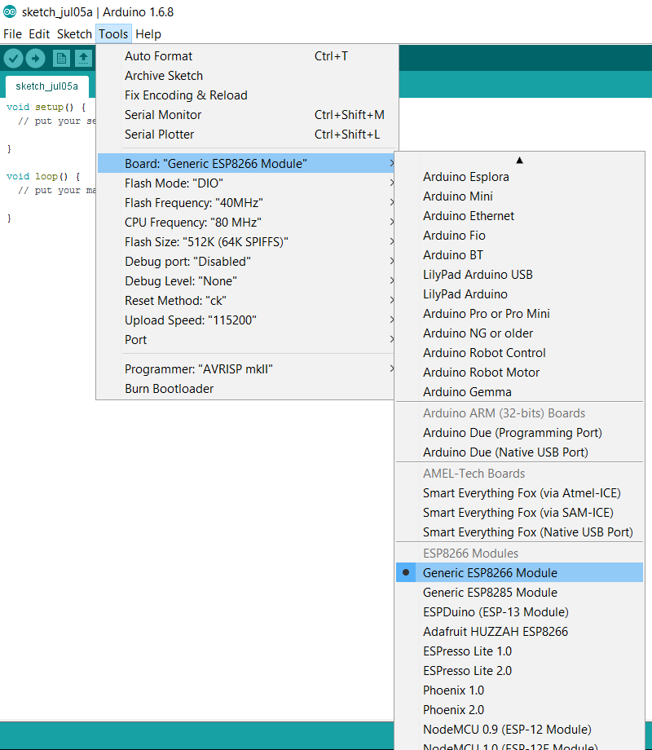Expand the Programmer submenu
This screenshot has height=750, width=652.
pos(247,369)
